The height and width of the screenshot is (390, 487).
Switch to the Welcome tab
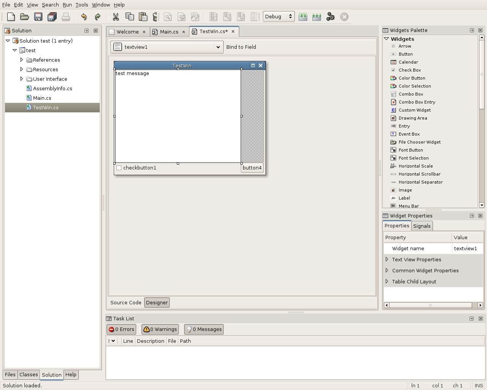coord(127,32)
